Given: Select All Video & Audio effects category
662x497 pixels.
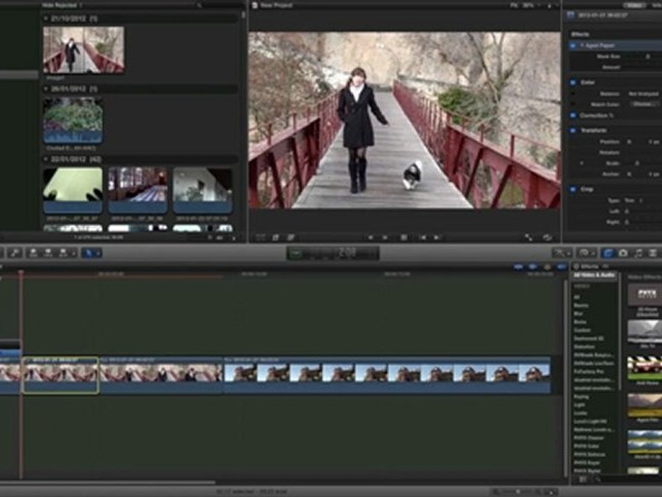Looking at the screenshot, I should pyautogui.click(x=594, y=275).
